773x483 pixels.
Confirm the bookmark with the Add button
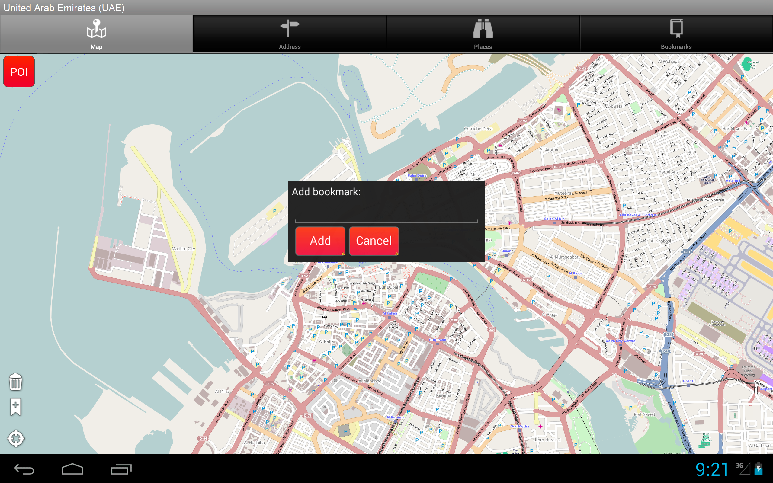(320, 241)
